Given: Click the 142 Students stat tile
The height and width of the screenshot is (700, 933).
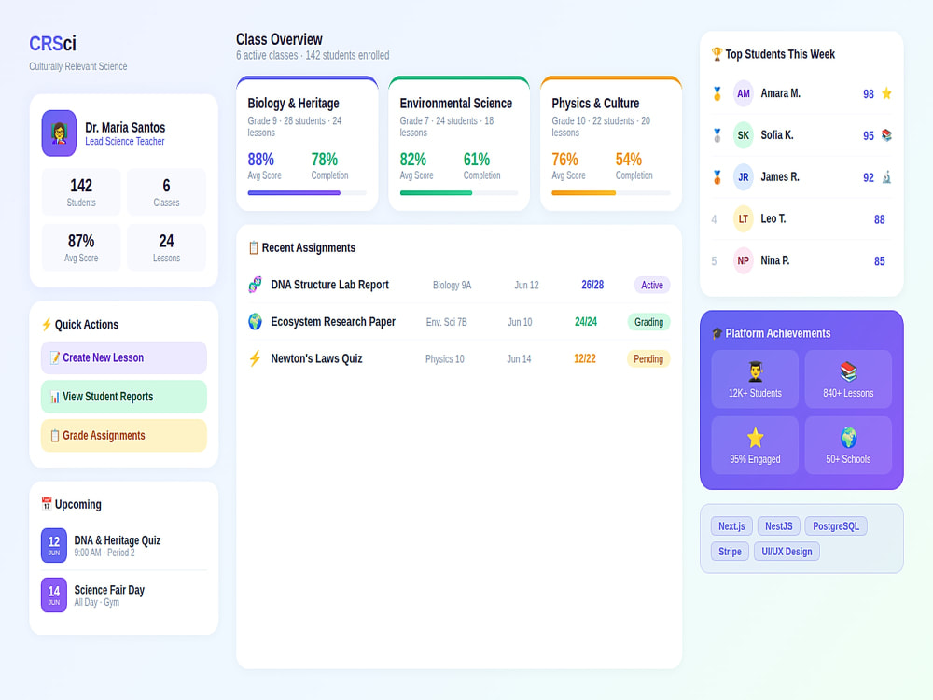Looking at the screenshot, I should coord(81,191).
